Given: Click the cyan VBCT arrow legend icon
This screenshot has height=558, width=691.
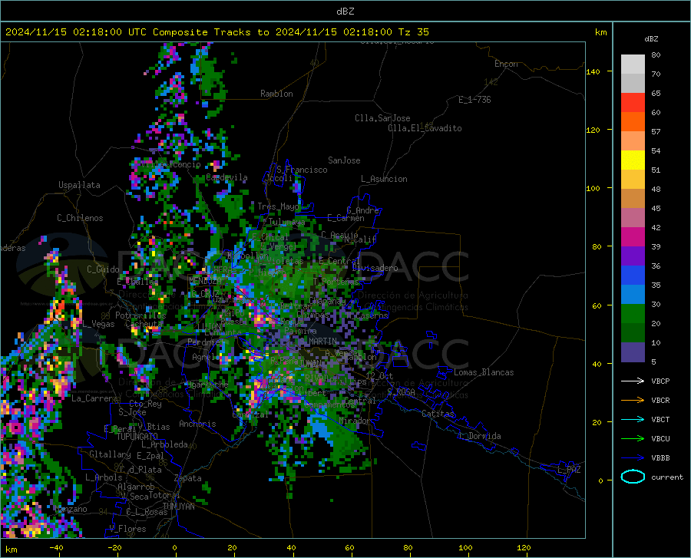Looking at the screenshot, I should click(633, 419).
